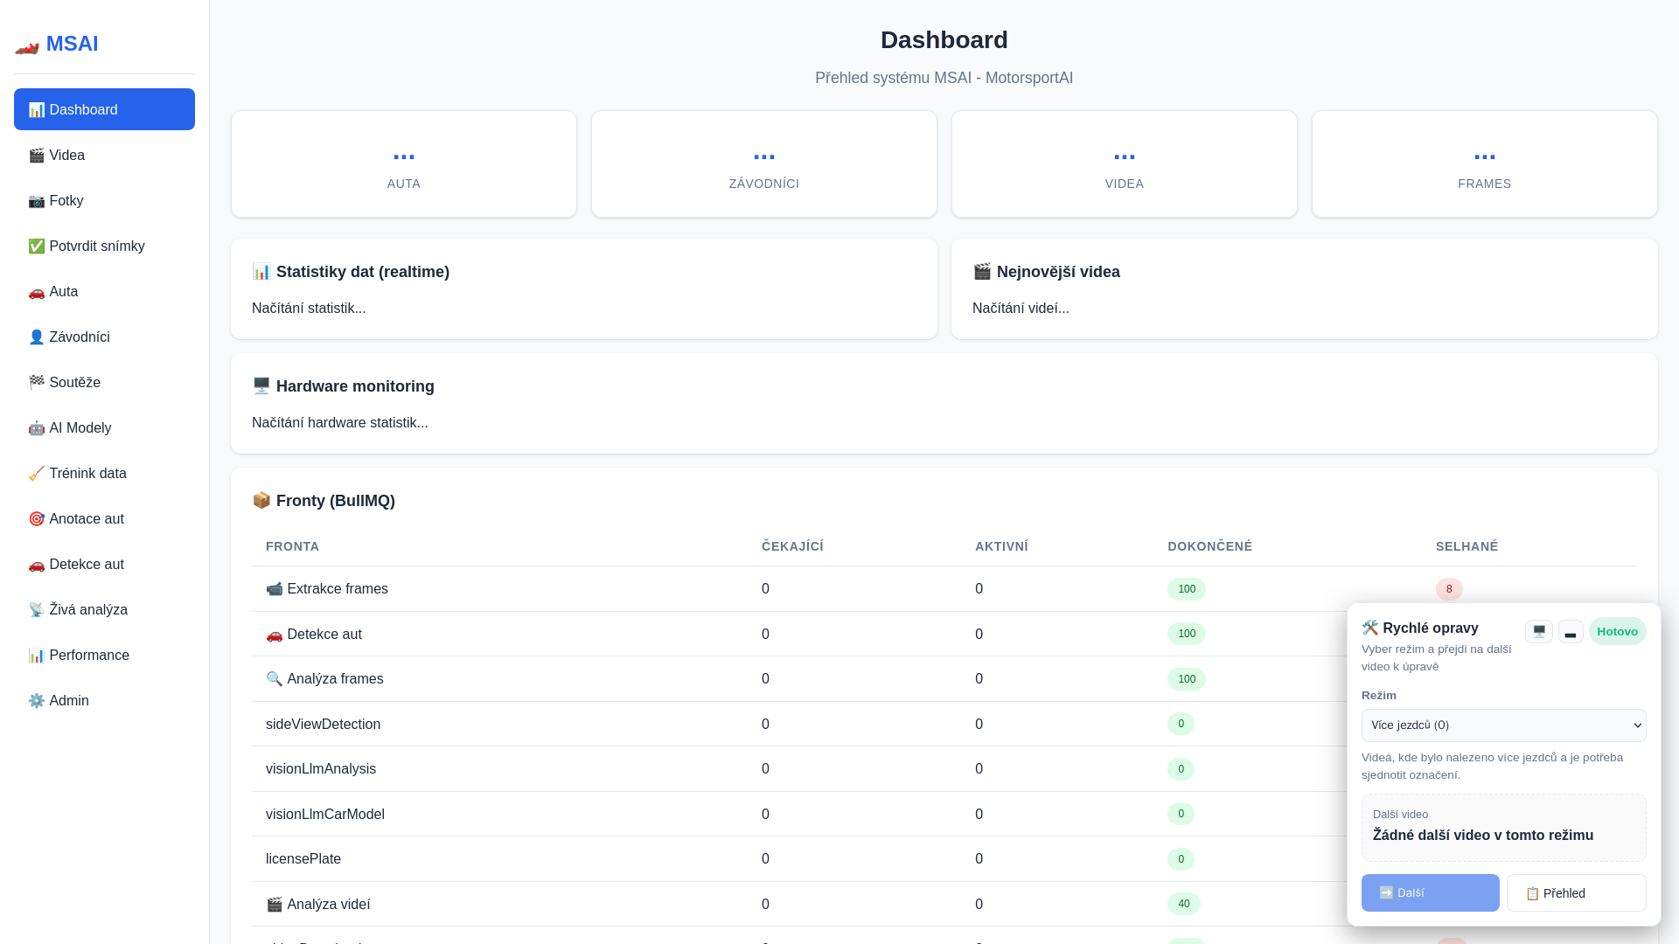Open the Fotky section
This screenshot has height=944, width=1679.
104,200
